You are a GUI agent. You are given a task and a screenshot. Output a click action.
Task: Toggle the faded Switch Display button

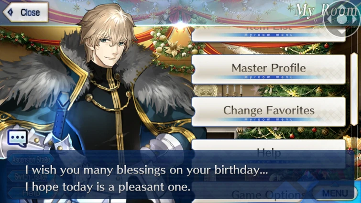tap(31, 177)
